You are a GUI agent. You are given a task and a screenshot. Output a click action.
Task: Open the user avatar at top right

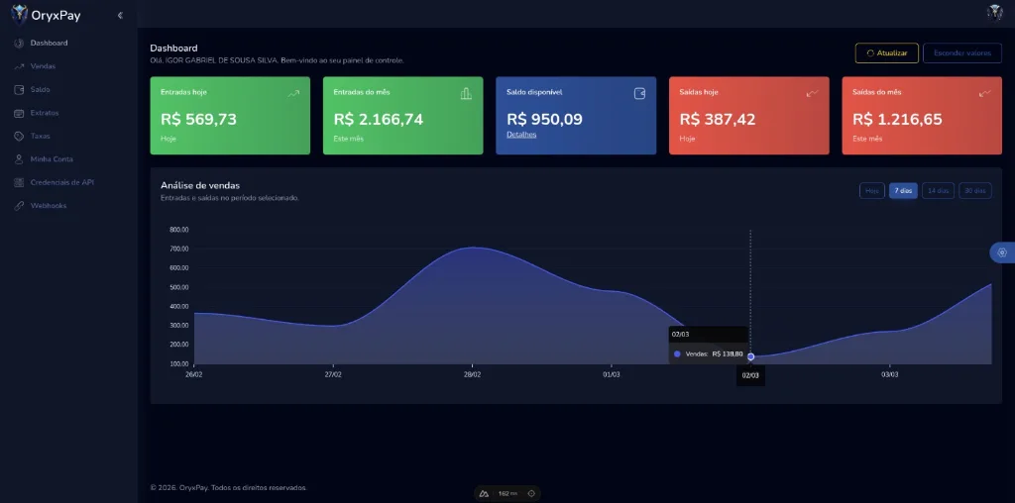(x=995, y=13)
